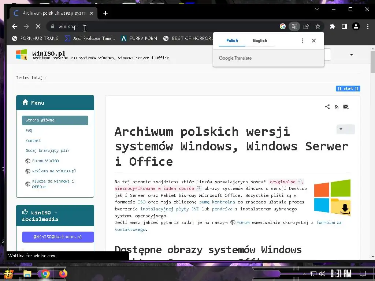Click the Translate this page icon
Screen dimensions: 375x281
(x=294, y=26)
